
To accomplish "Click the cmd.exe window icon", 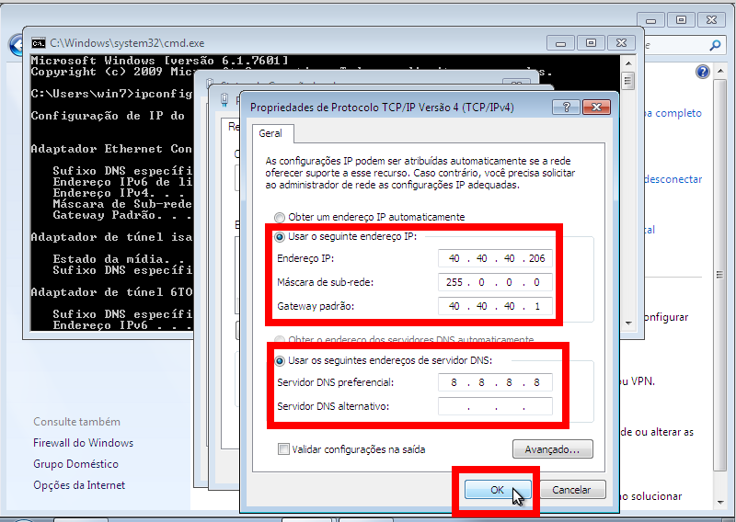I will pyautogui.click(x=39, y=43).
